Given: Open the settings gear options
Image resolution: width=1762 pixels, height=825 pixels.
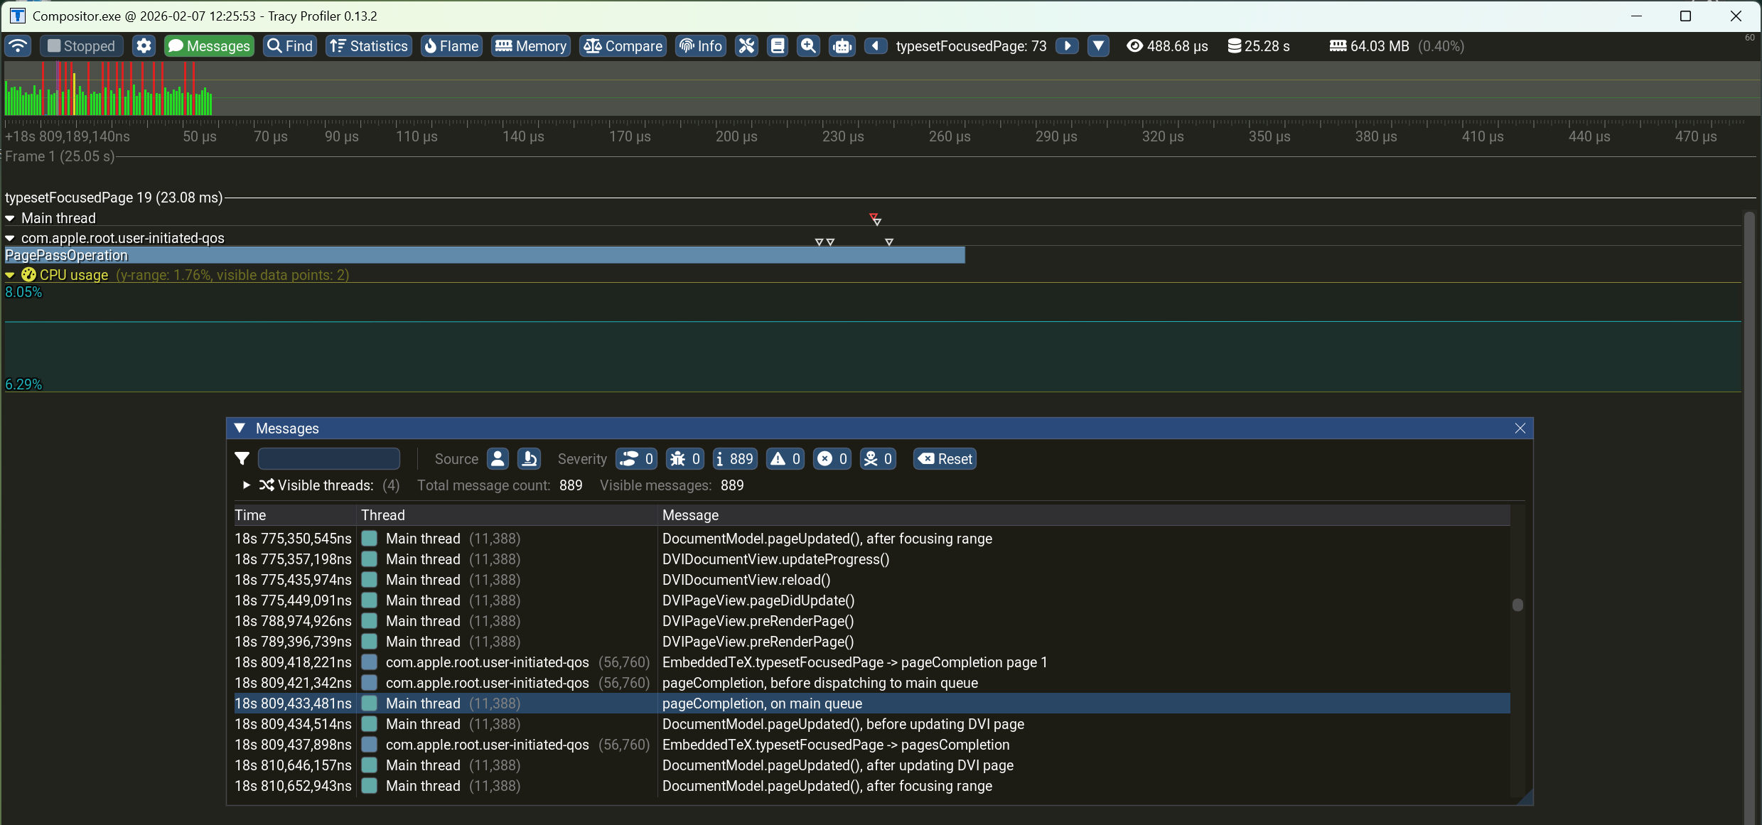Looking at the screenshot, I should [x=144, y=46].
